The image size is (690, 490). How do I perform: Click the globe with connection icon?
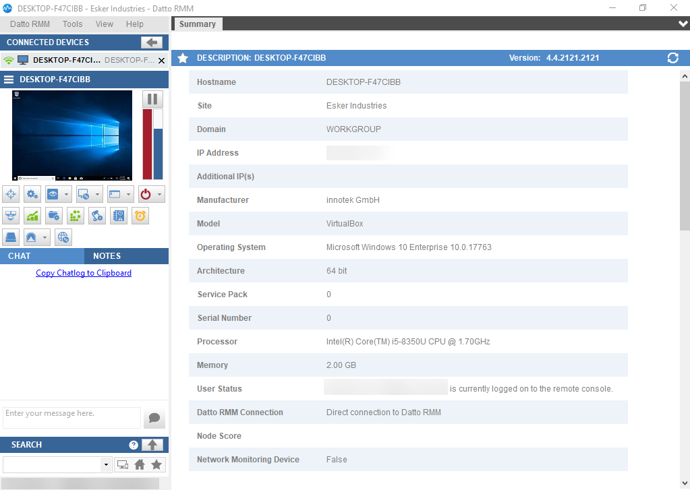point(63,237)
